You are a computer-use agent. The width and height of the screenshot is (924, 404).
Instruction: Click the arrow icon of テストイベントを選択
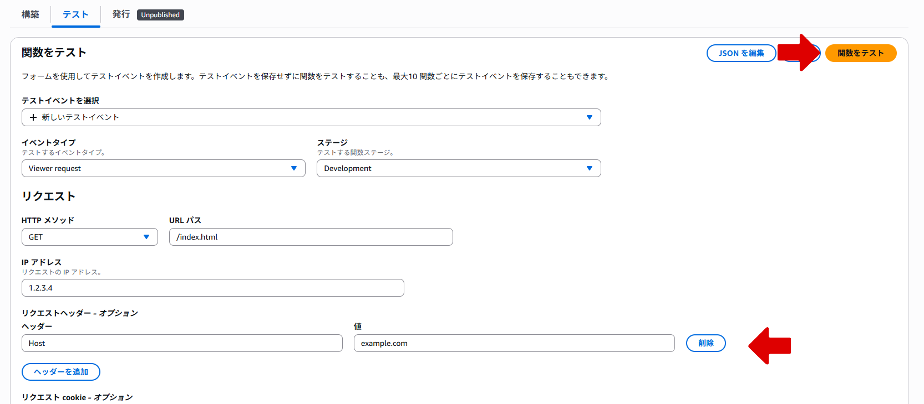589,117
